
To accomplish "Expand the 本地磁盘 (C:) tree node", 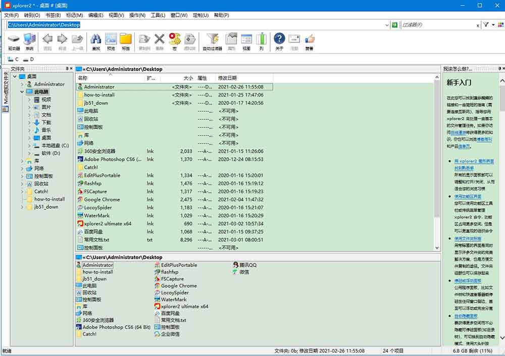I will [30, 146].
